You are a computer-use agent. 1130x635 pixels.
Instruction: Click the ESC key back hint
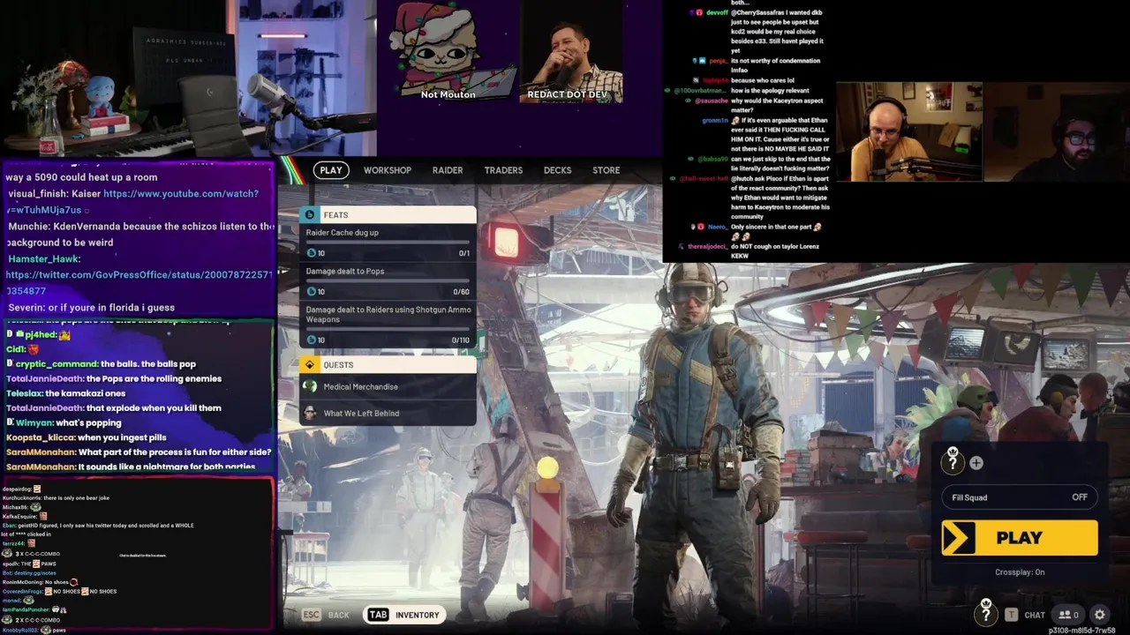(311, 615)
